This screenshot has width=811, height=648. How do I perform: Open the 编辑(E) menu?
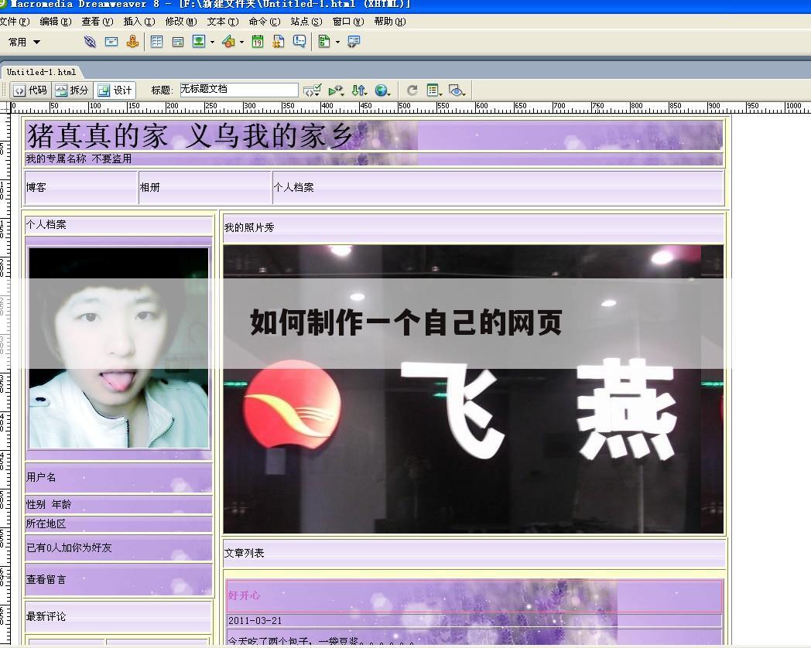[56, 22]
